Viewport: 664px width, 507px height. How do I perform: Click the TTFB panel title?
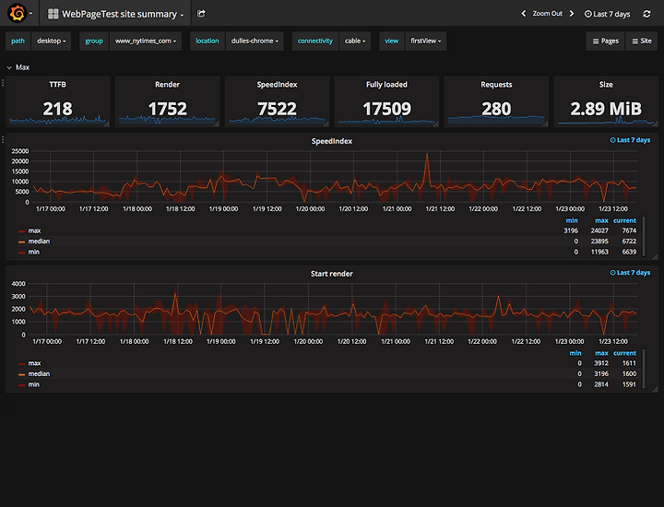[x=57, y=85]
